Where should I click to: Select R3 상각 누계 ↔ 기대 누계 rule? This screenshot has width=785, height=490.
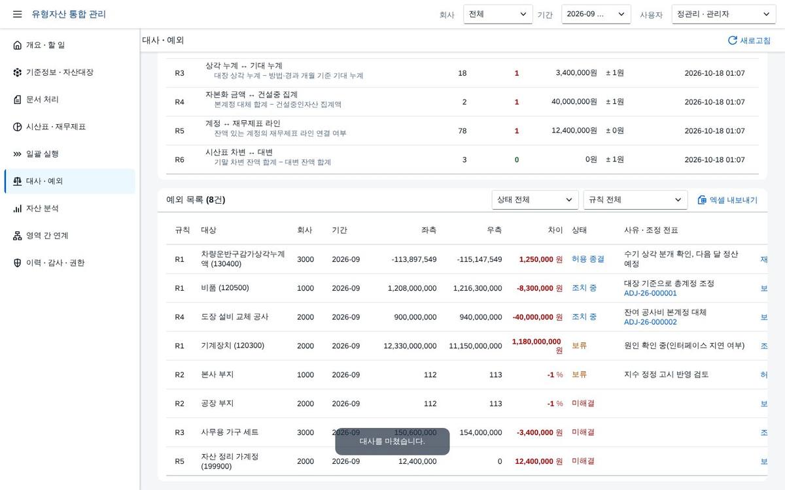pyautogui.click(x=462, y=73)
